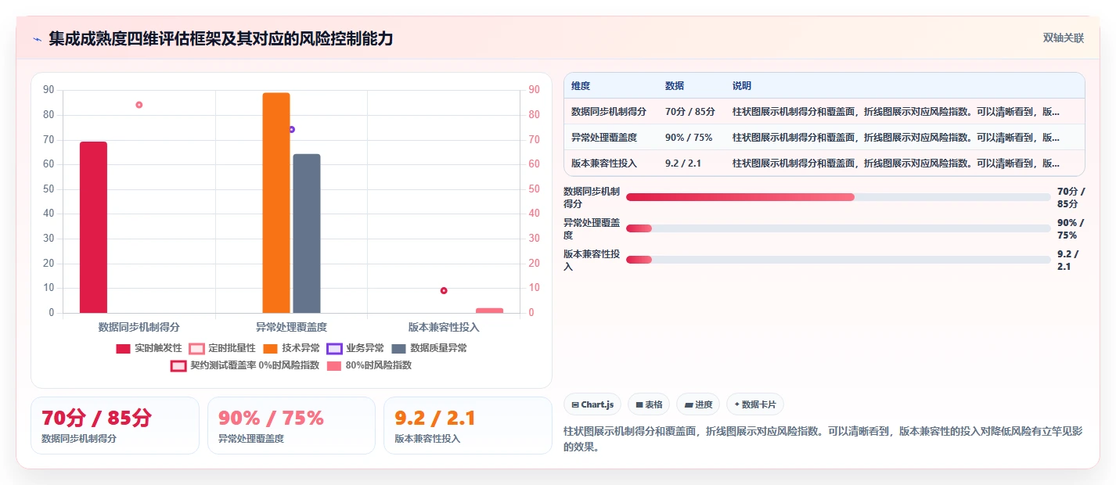This screenshot has width=1116, height=485.
Task: Toggle the 定时批量性 legend entry
Action: click(x=222, y=348)
